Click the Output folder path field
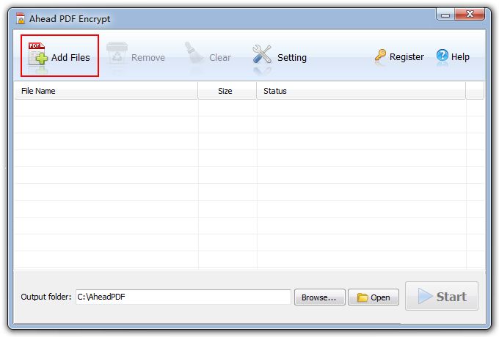Viewport: 499px width, 337px height. pyautogui.click(x=183, y=297)
